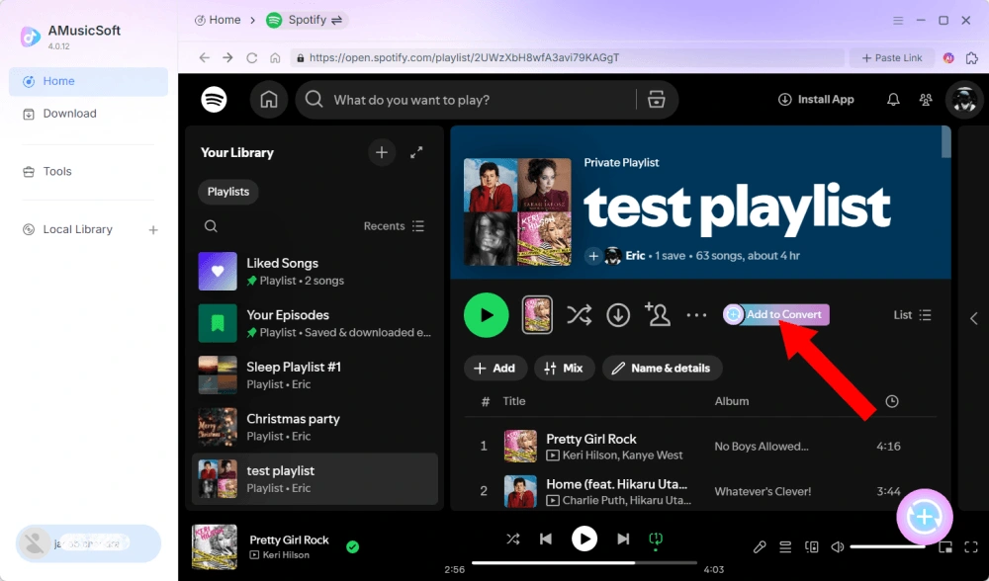Play the current track in player bar
989x581 pixels.
[x=584, y=539]
